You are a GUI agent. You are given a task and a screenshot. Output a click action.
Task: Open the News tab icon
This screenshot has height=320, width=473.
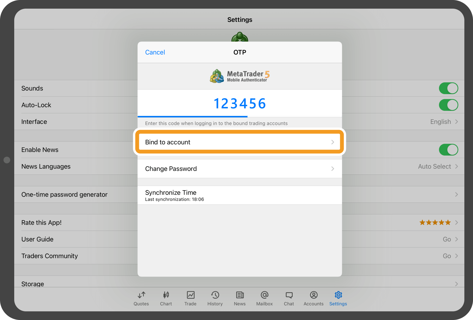point(240,295)
